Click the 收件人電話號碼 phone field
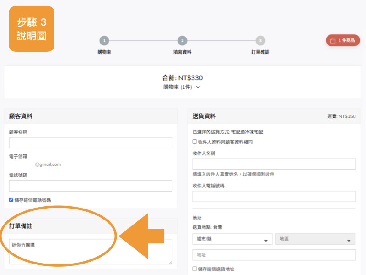366x275 pixels. 274,196
